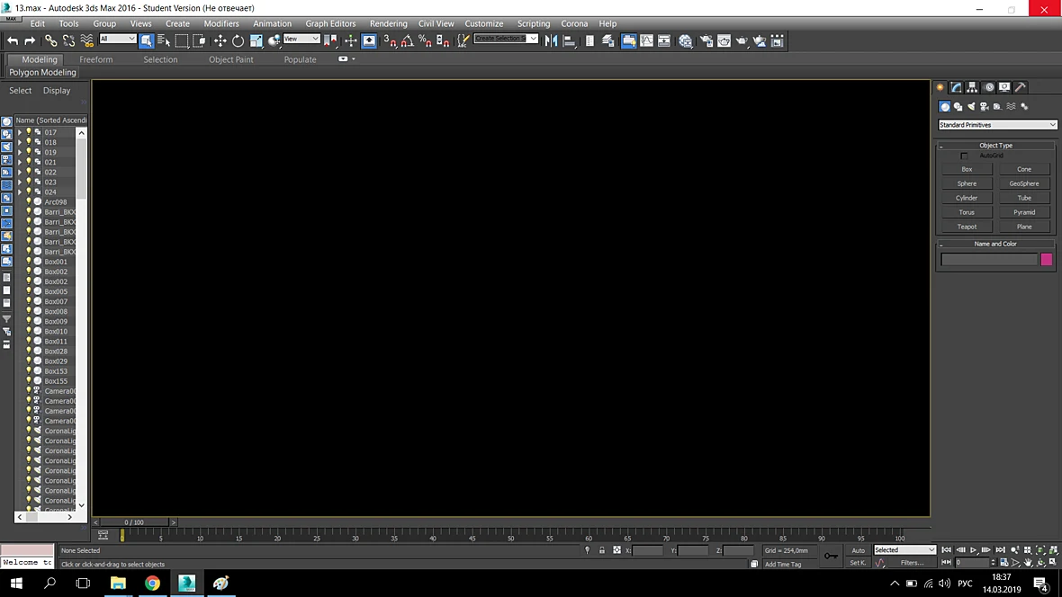This screenshot has width=1062, height=597.
Task: Select the Shapes category icon
Action: [958, 106]
